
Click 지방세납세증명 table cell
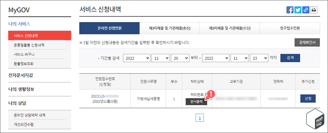click(x=148, y=99)
